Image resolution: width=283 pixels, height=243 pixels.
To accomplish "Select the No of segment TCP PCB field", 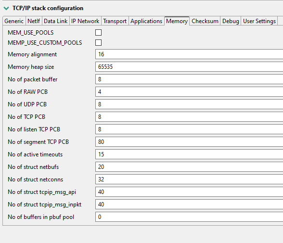I will 189,142.
